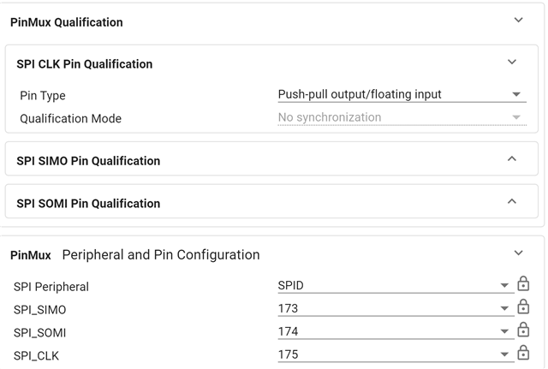Click SPI SIMO Pin Qualification heading
The height and width of the screenshot is (369, 548).
click(x=88, y=160)
